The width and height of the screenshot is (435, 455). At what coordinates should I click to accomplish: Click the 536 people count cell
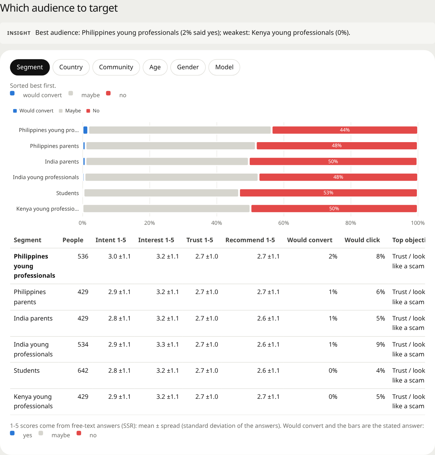point(83,256)
